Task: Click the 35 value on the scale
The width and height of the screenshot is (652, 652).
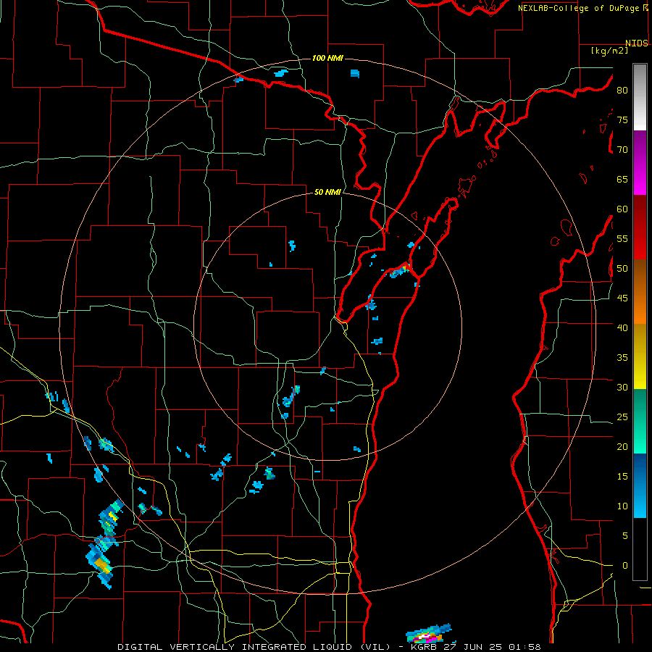Action: pyautogui.click(x=622, y=358)
